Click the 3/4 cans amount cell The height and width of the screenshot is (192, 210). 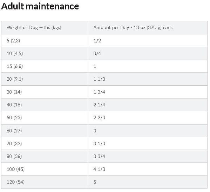148,53
